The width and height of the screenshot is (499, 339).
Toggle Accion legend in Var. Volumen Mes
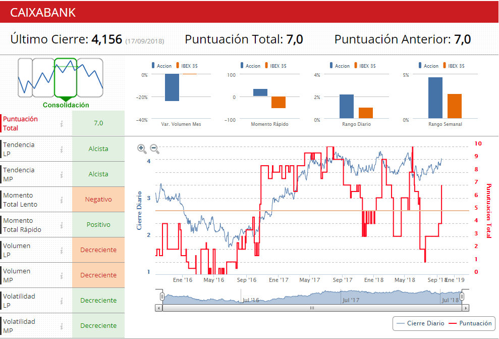(161, 66)
